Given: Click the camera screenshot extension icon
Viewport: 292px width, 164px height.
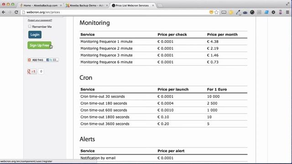Looking at the screenshot, I should (x=245, y=12).
